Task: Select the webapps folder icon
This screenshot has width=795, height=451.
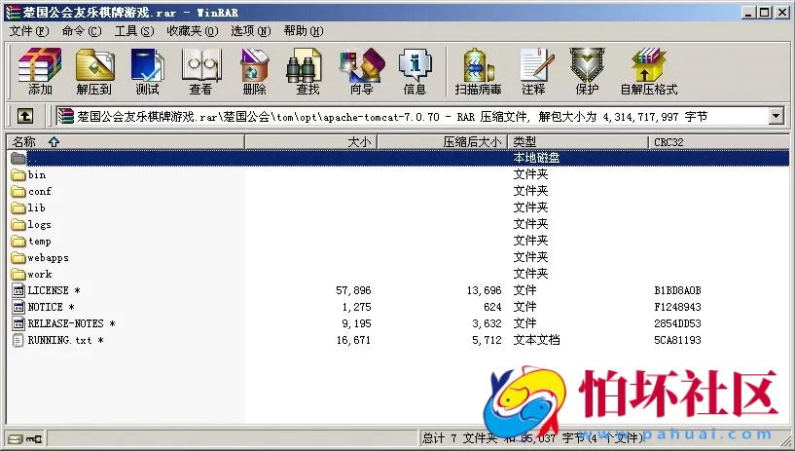Action: (18, 258)
